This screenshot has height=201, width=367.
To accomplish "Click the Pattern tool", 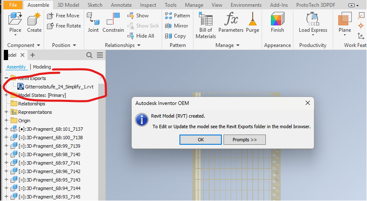I will 177,16.
